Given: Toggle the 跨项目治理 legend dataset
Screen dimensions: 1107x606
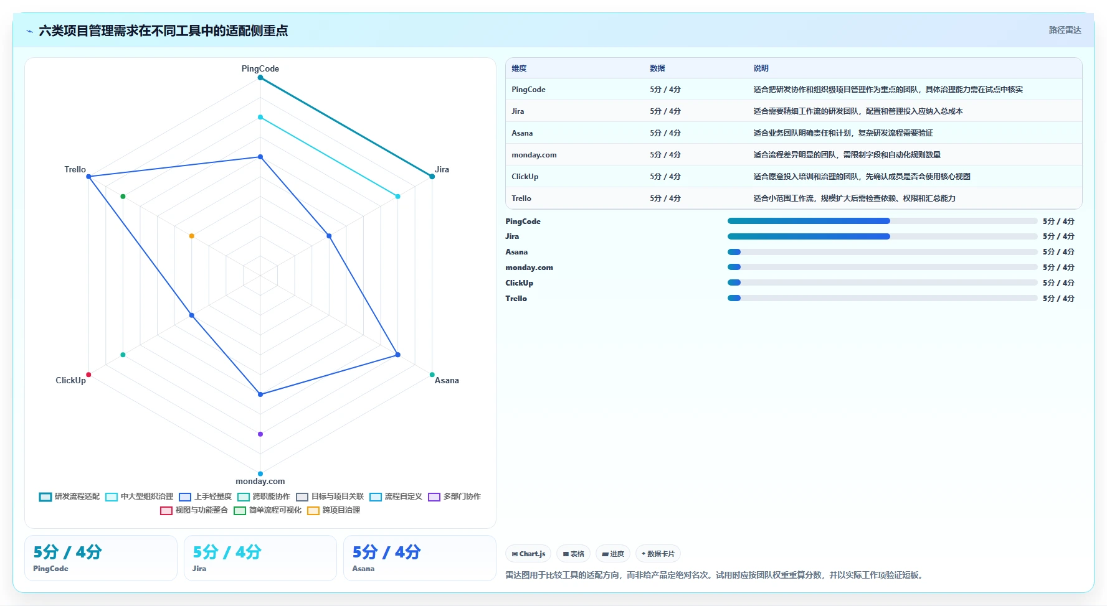Looking at the screenshot, I should click(333, 510).
